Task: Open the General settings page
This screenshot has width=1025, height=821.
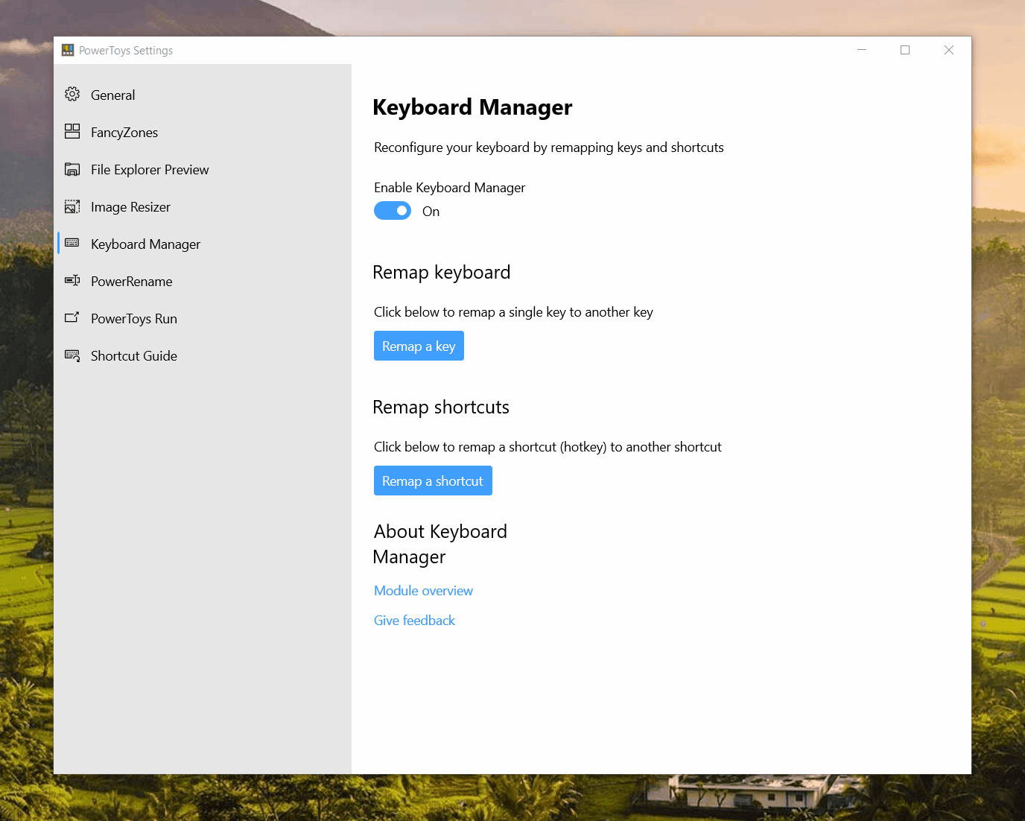Action: [112, 95]
